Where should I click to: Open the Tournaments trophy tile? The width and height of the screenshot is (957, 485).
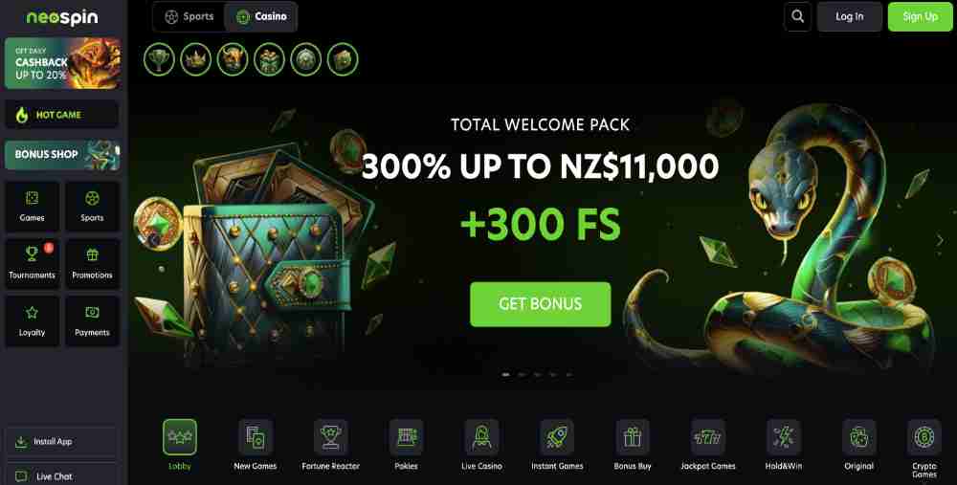click(33, 264)
